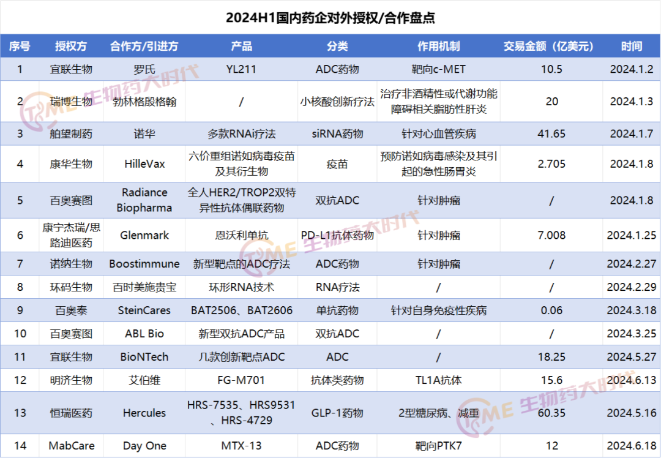661x458 pixels.
Task: Click the cell 'Glenmark'
Action: point(144,235)
